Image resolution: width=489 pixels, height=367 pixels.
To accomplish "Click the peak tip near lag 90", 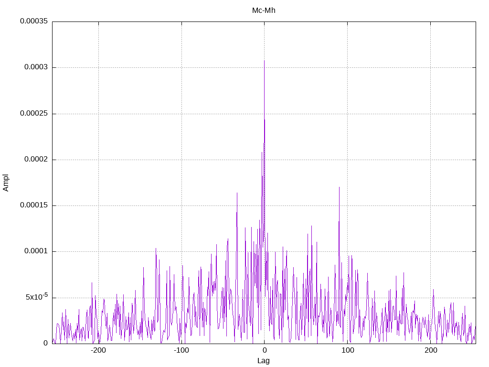I will (x=339, y=188).
